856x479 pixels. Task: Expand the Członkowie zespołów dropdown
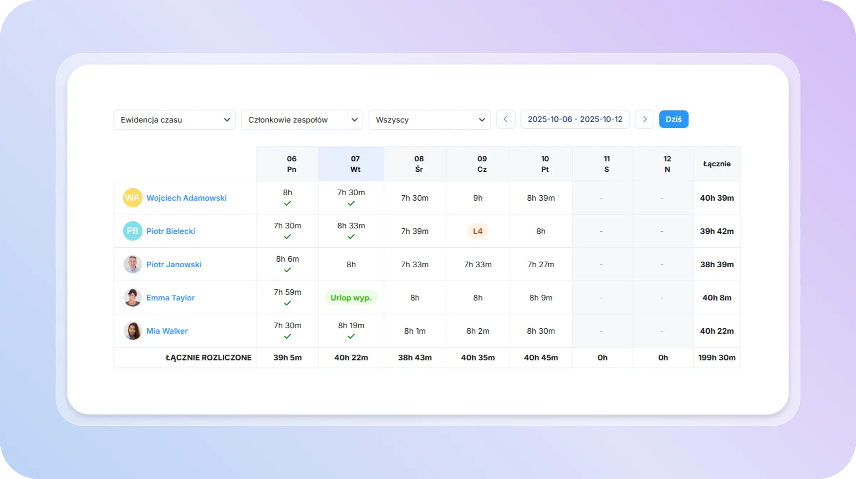pos(302,120)
